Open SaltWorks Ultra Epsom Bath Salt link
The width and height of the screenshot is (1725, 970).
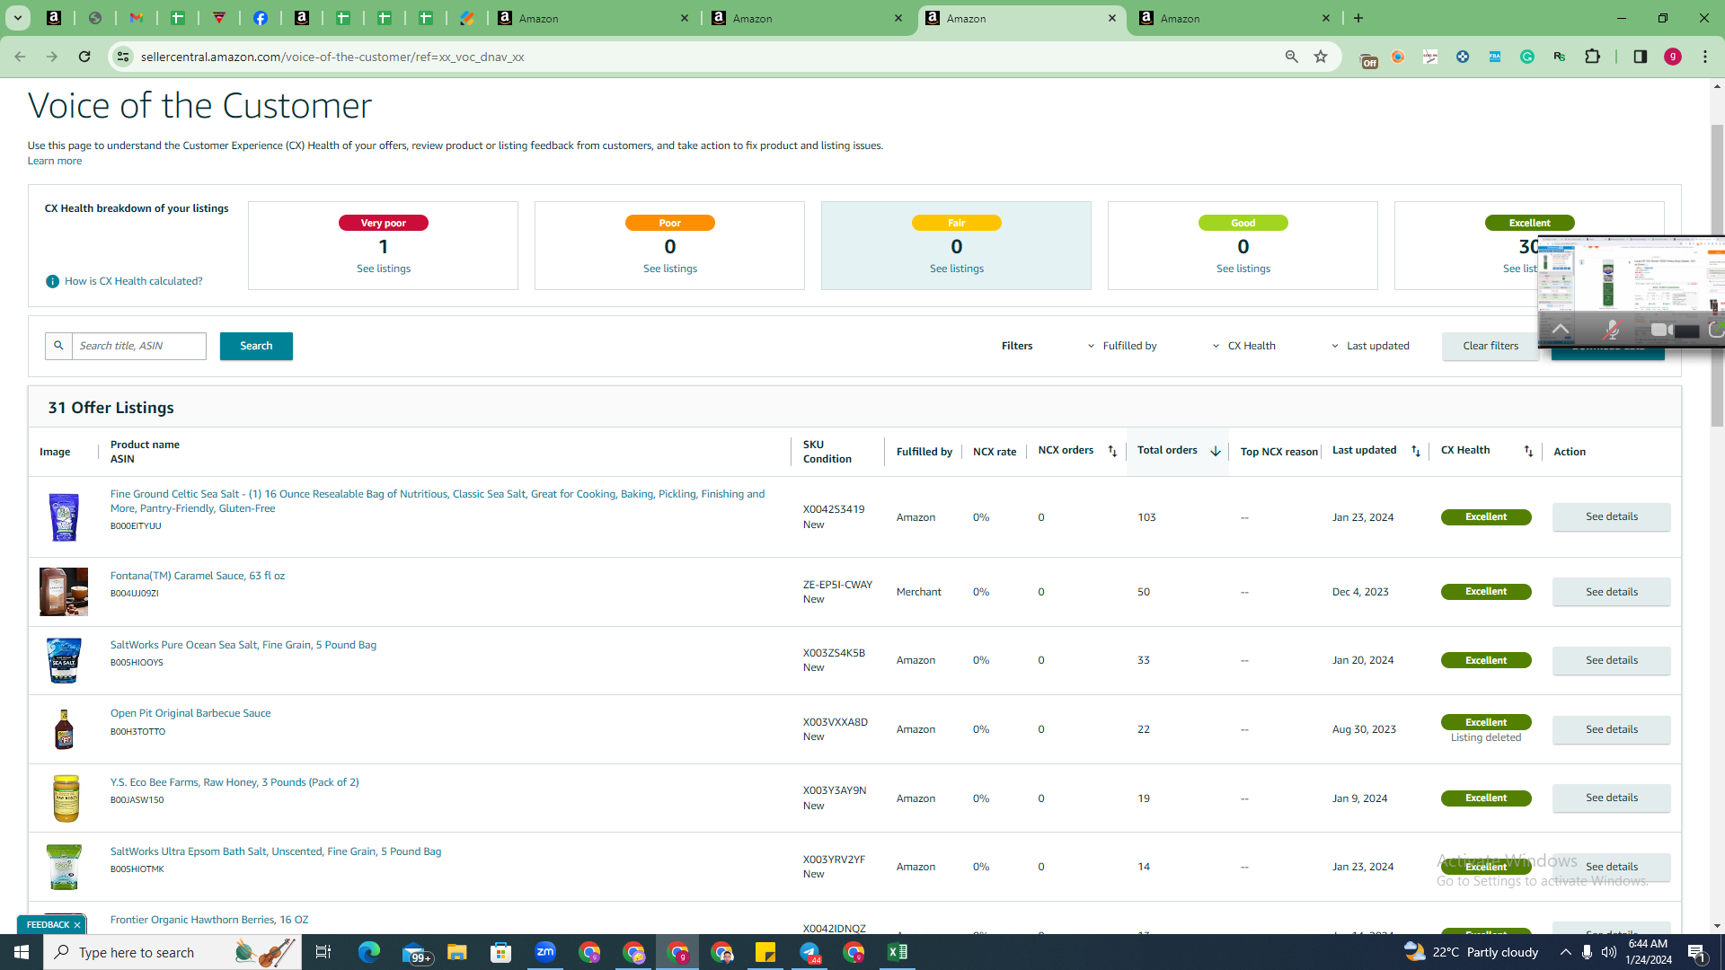point(276,851)
